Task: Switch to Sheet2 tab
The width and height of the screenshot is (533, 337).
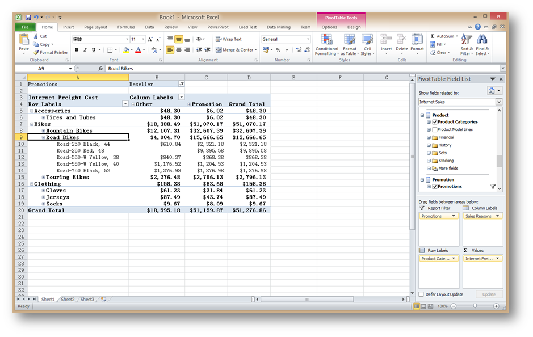Action: (x=68, y=300)
